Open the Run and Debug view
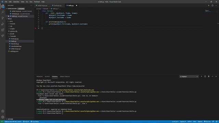Viewport: 219px width, 123px height. click(3, 24)
